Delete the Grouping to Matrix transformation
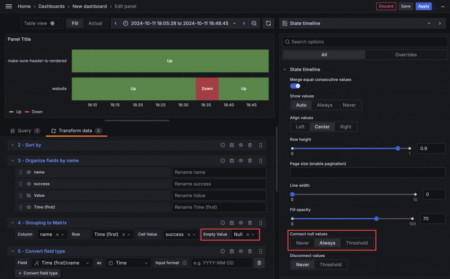The image size is (450, 279). click(250, 222)
